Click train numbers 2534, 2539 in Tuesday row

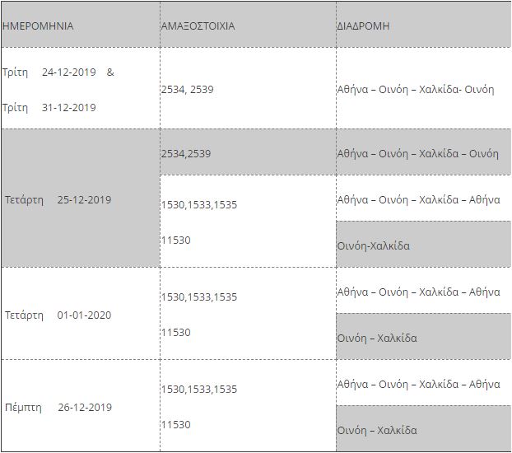pos(187,89)
